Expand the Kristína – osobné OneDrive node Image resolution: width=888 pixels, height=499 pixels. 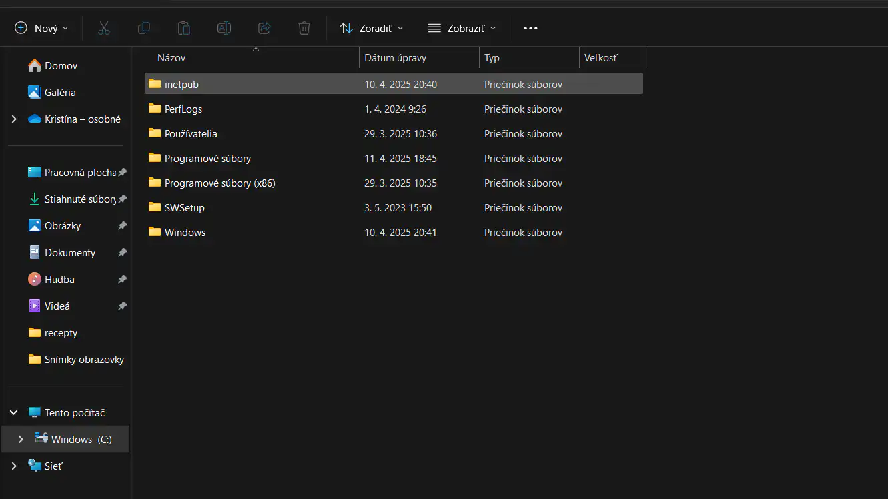14,119
